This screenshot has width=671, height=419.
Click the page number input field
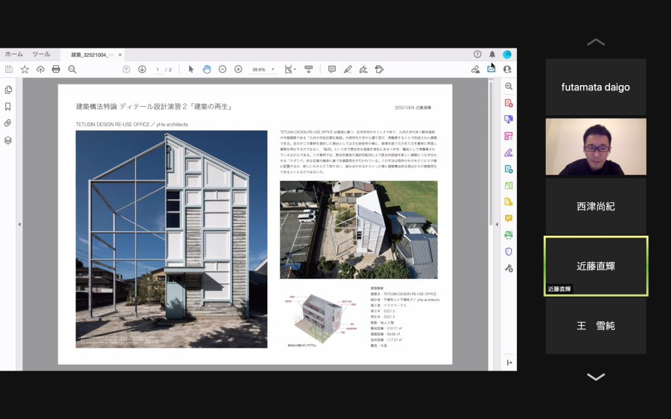pos(158,69)
